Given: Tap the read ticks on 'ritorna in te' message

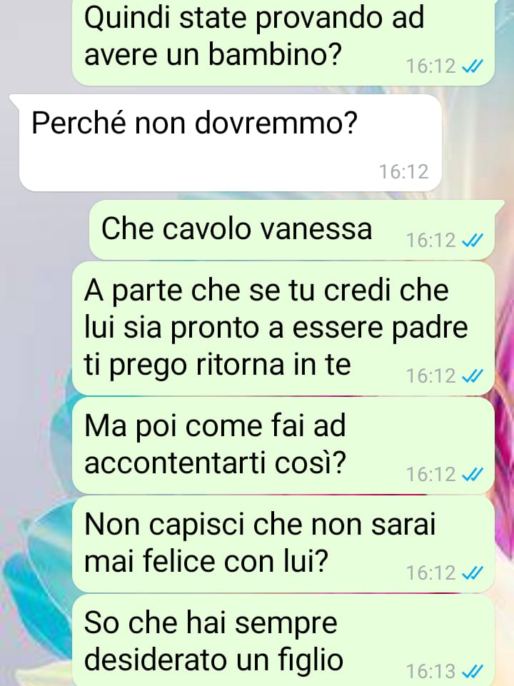Looking at the screenshot, I should point(473,375).
